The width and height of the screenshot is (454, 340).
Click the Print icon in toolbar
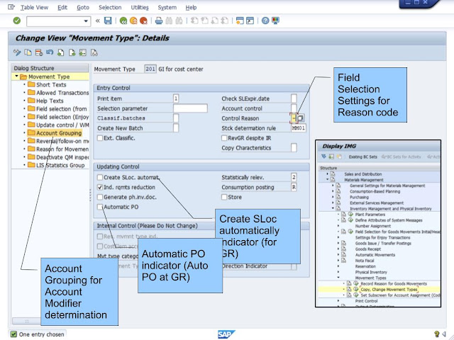coord(159,21)
